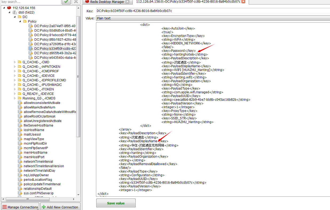Open the policyUpdateTimeInterval key icon
Screen dimensions: 330x210
click(20, 184)
